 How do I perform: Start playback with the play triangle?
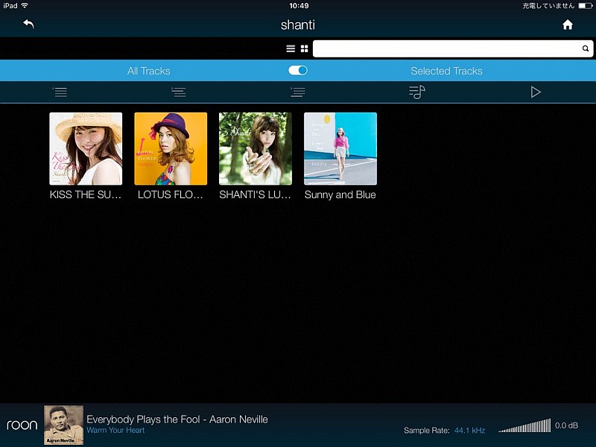(x=536, y=92)
